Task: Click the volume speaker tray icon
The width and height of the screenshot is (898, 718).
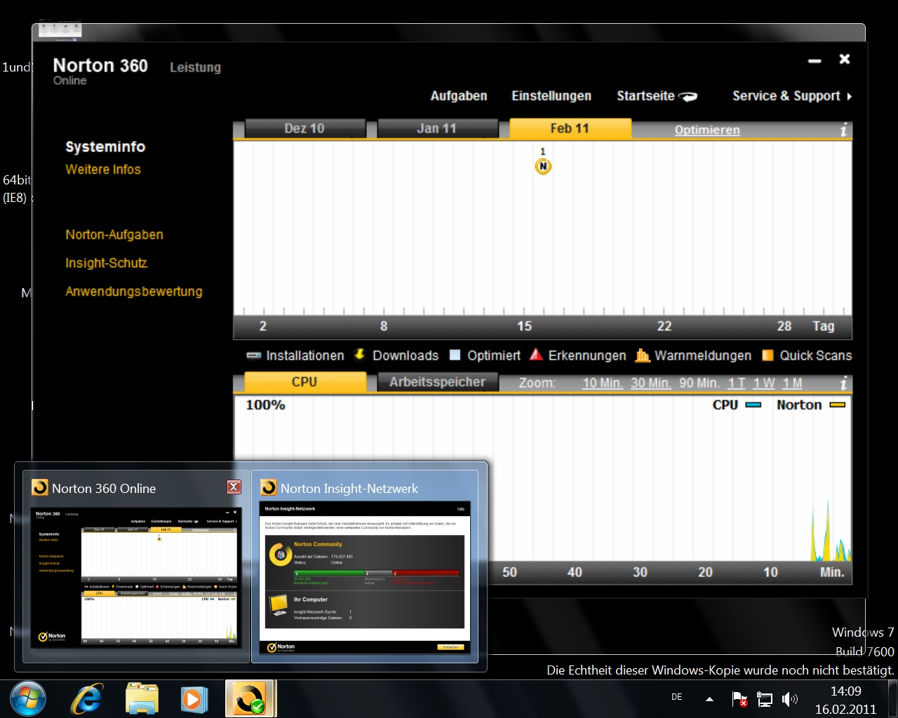Action: click(x=789, y=699)
